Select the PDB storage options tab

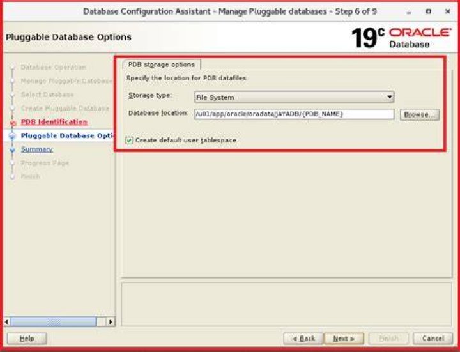[162, 65]
